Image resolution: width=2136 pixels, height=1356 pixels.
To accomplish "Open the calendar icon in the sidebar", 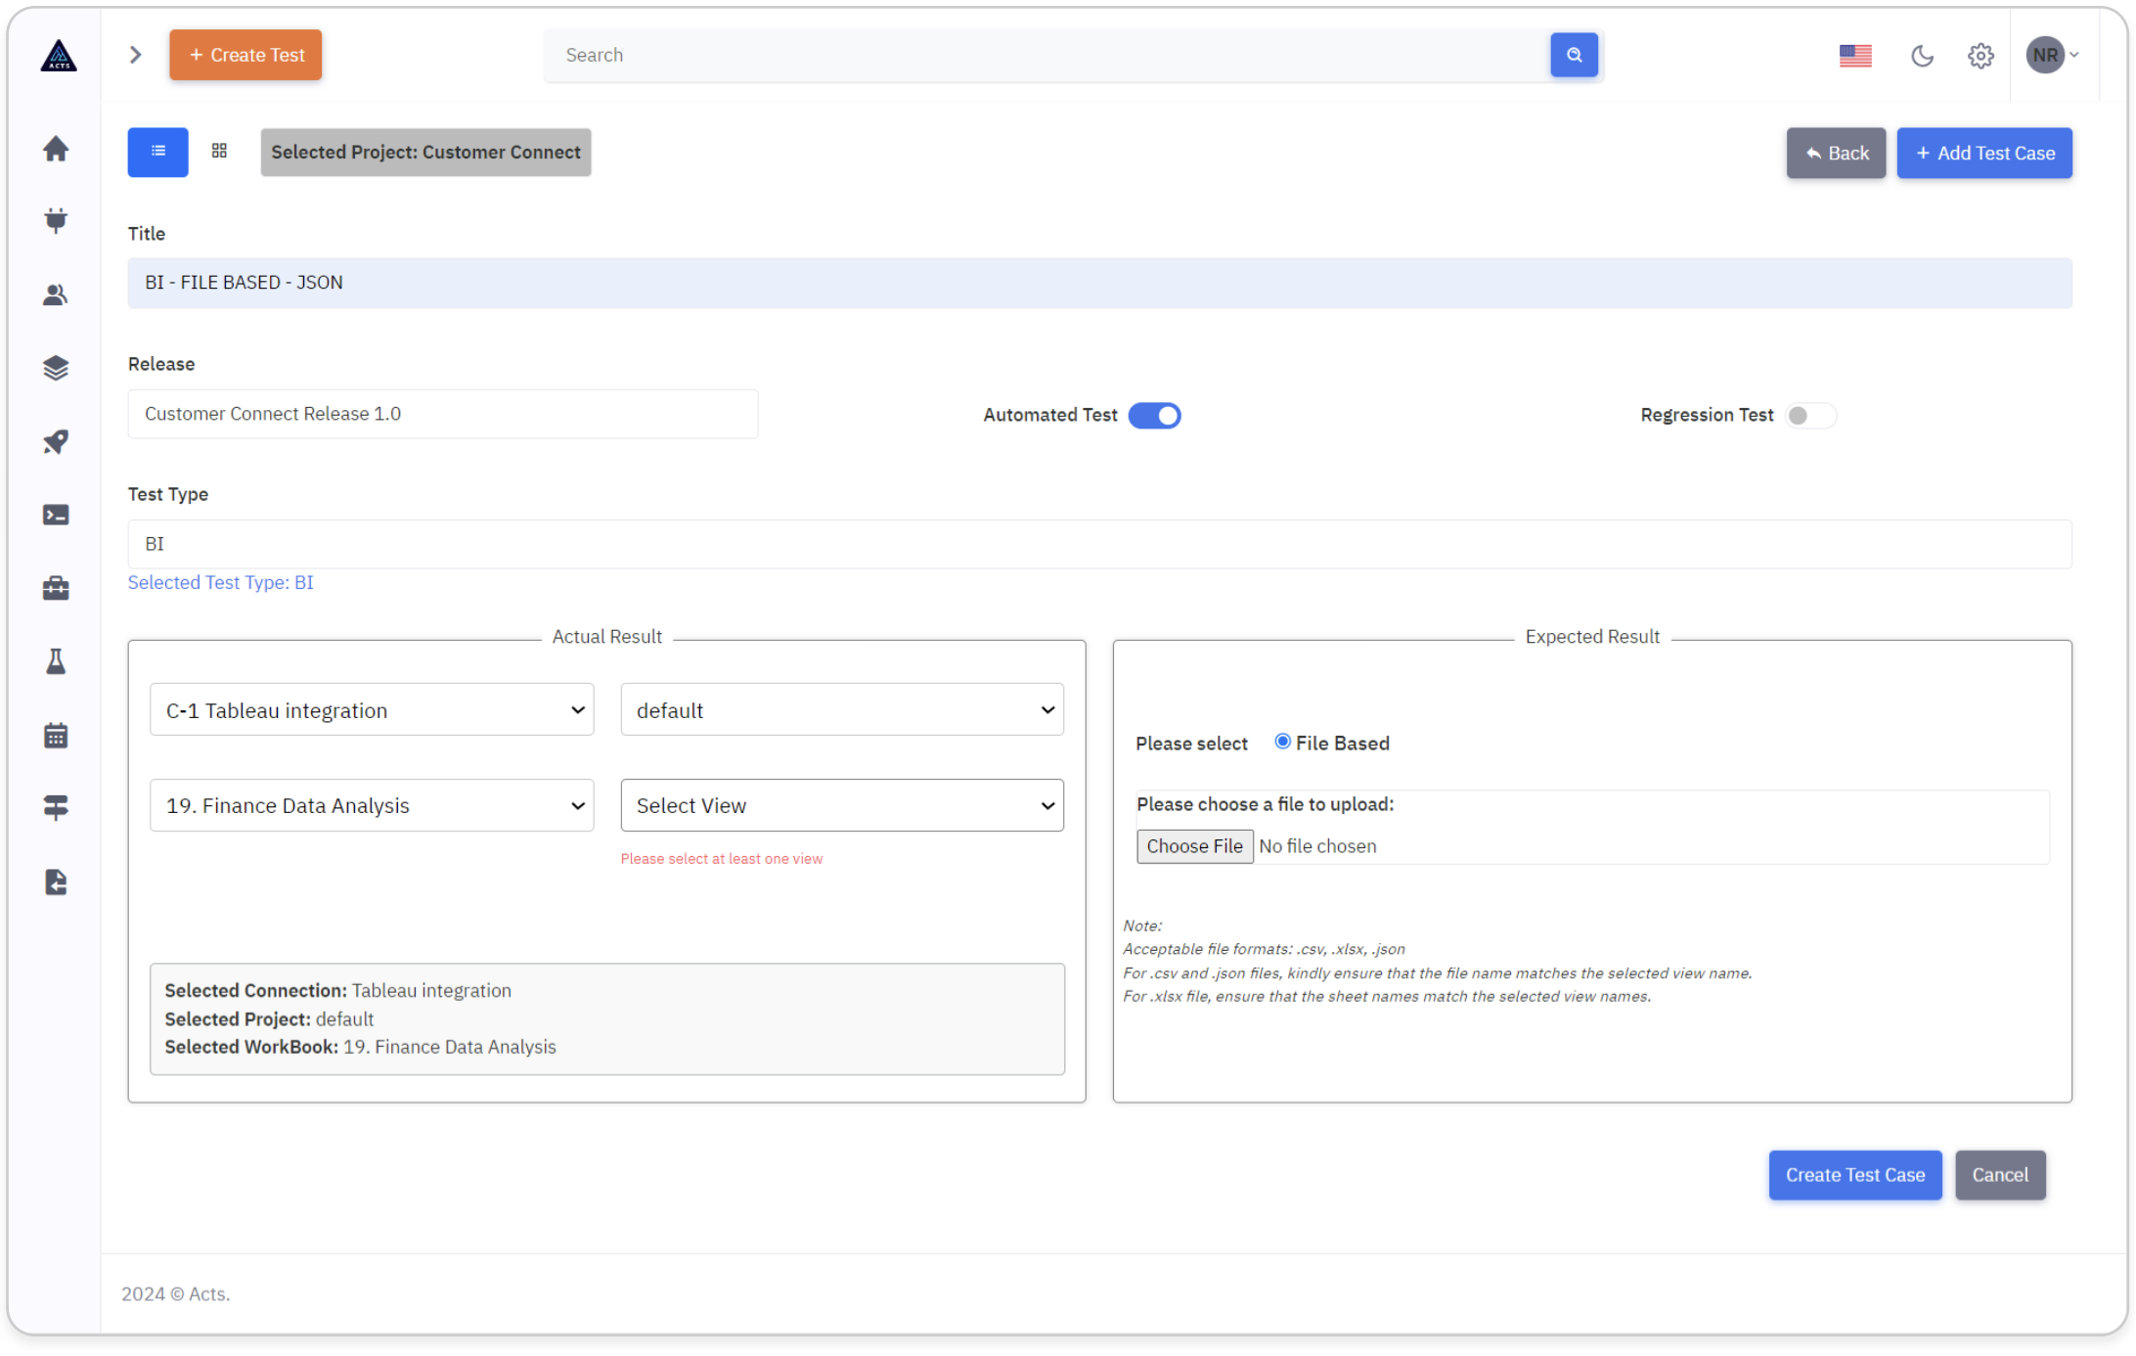I will point(56,735).
